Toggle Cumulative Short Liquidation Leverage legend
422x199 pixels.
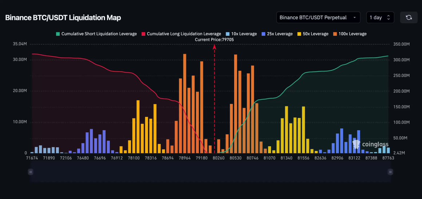tap(96, 34)
